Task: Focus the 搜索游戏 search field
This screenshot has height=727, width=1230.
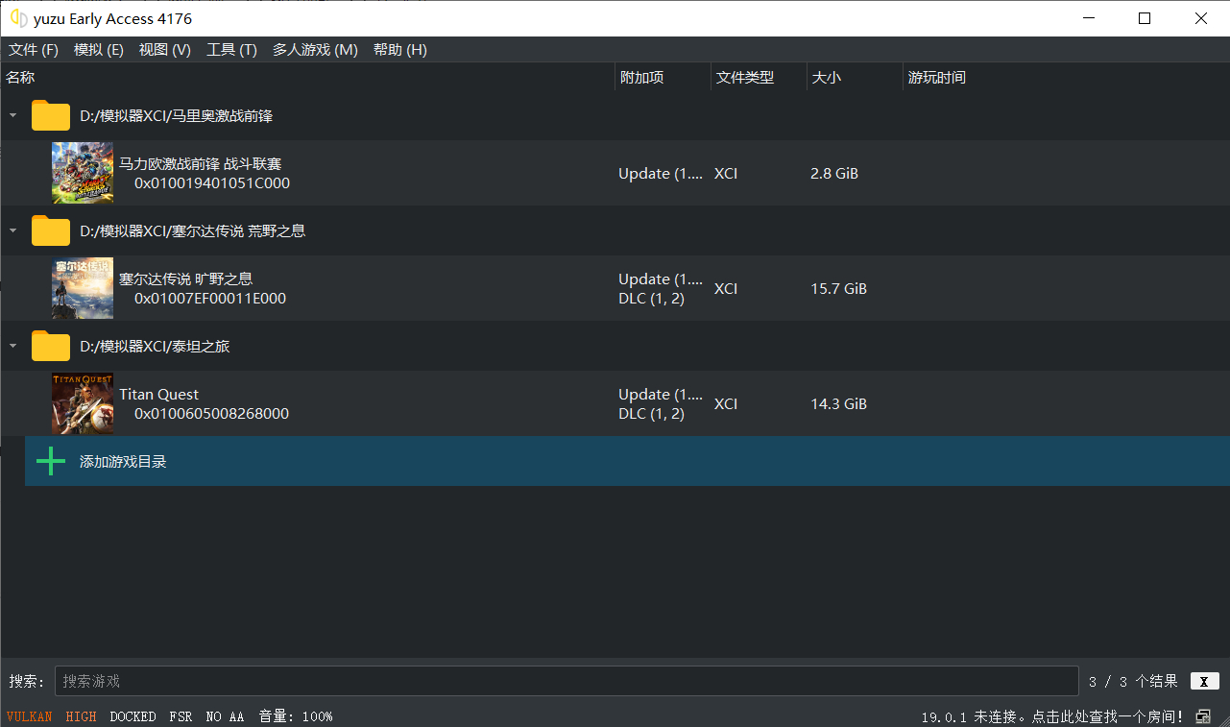Action: pyautogui.click(x=567, y=681)
